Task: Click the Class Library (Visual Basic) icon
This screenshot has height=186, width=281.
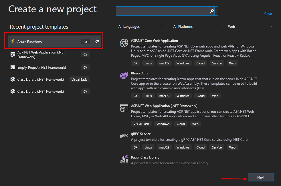Action: (13, 79)
